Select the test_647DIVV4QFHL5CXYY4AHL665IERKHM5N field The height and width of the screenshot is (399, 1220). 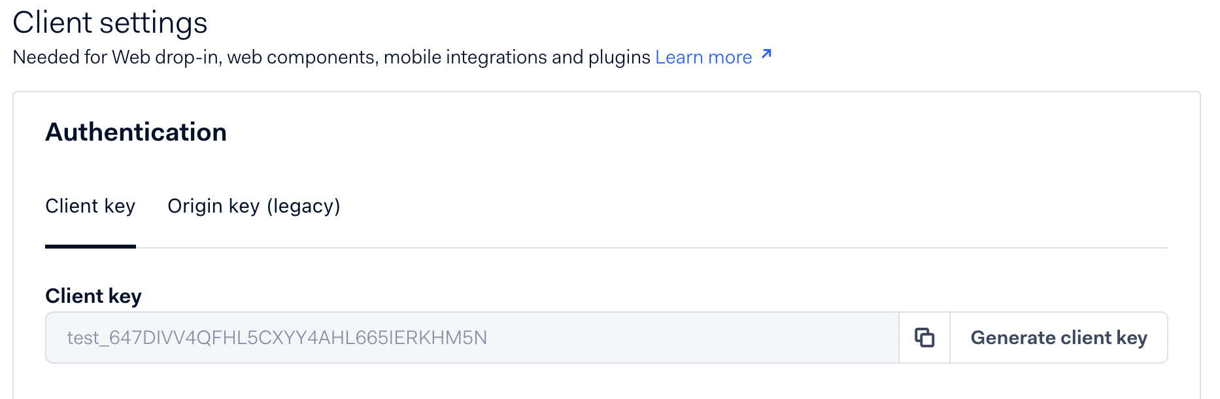458,337
